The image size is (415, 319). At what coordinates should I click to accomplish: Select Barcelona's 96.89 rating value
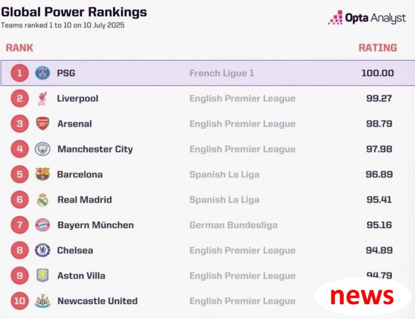pos(379,174)
